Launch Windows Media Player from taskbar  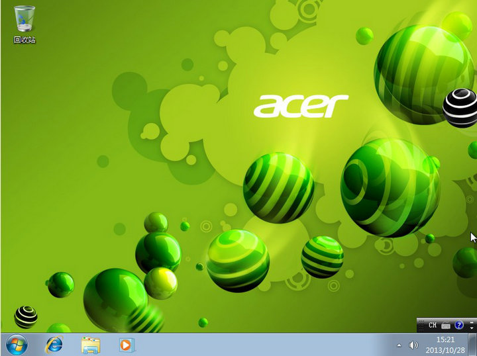(x=127, y=345)
